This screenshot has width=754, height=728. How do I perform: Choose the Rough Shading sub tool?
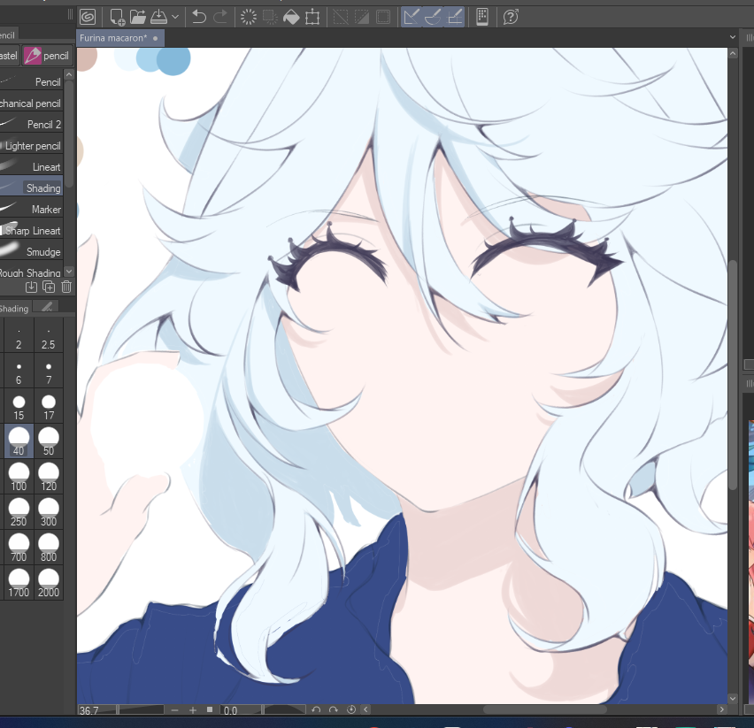[x=31, y=272]
